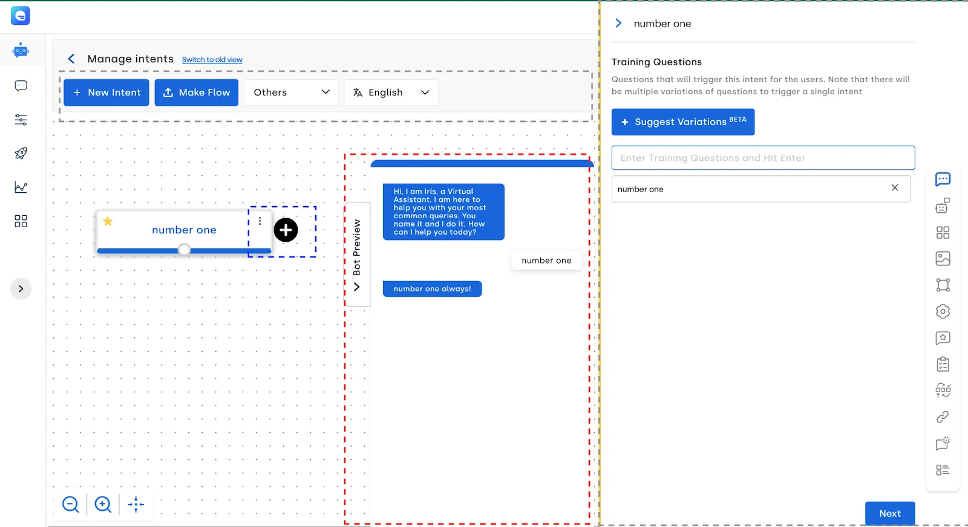Select the clipboard checklist icon in right toolbar
Screen dimensions: 968x527
click(x=943, y=364)
